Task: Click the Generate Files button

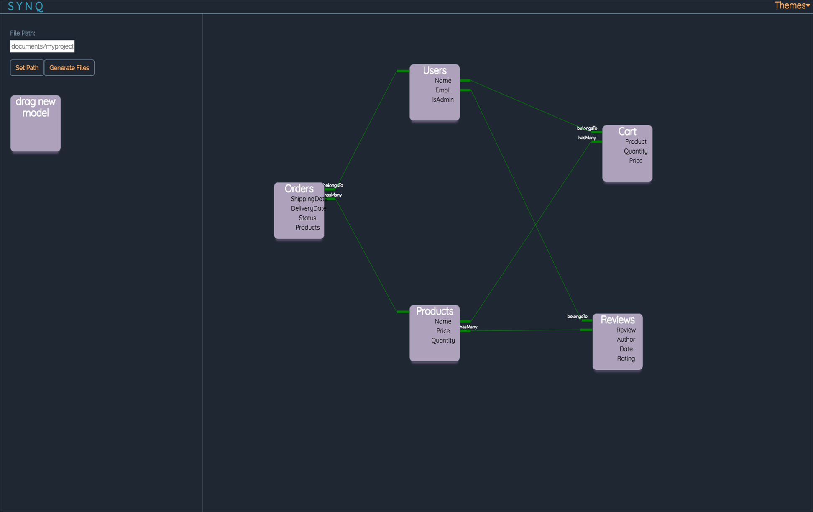Action: pos(69,68)
